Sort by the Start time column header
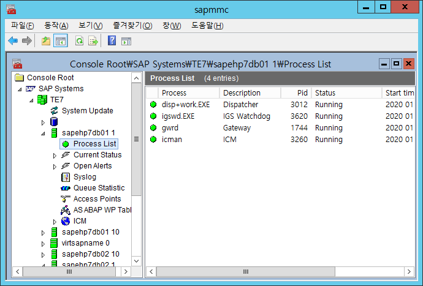 [x=398, y=92]
